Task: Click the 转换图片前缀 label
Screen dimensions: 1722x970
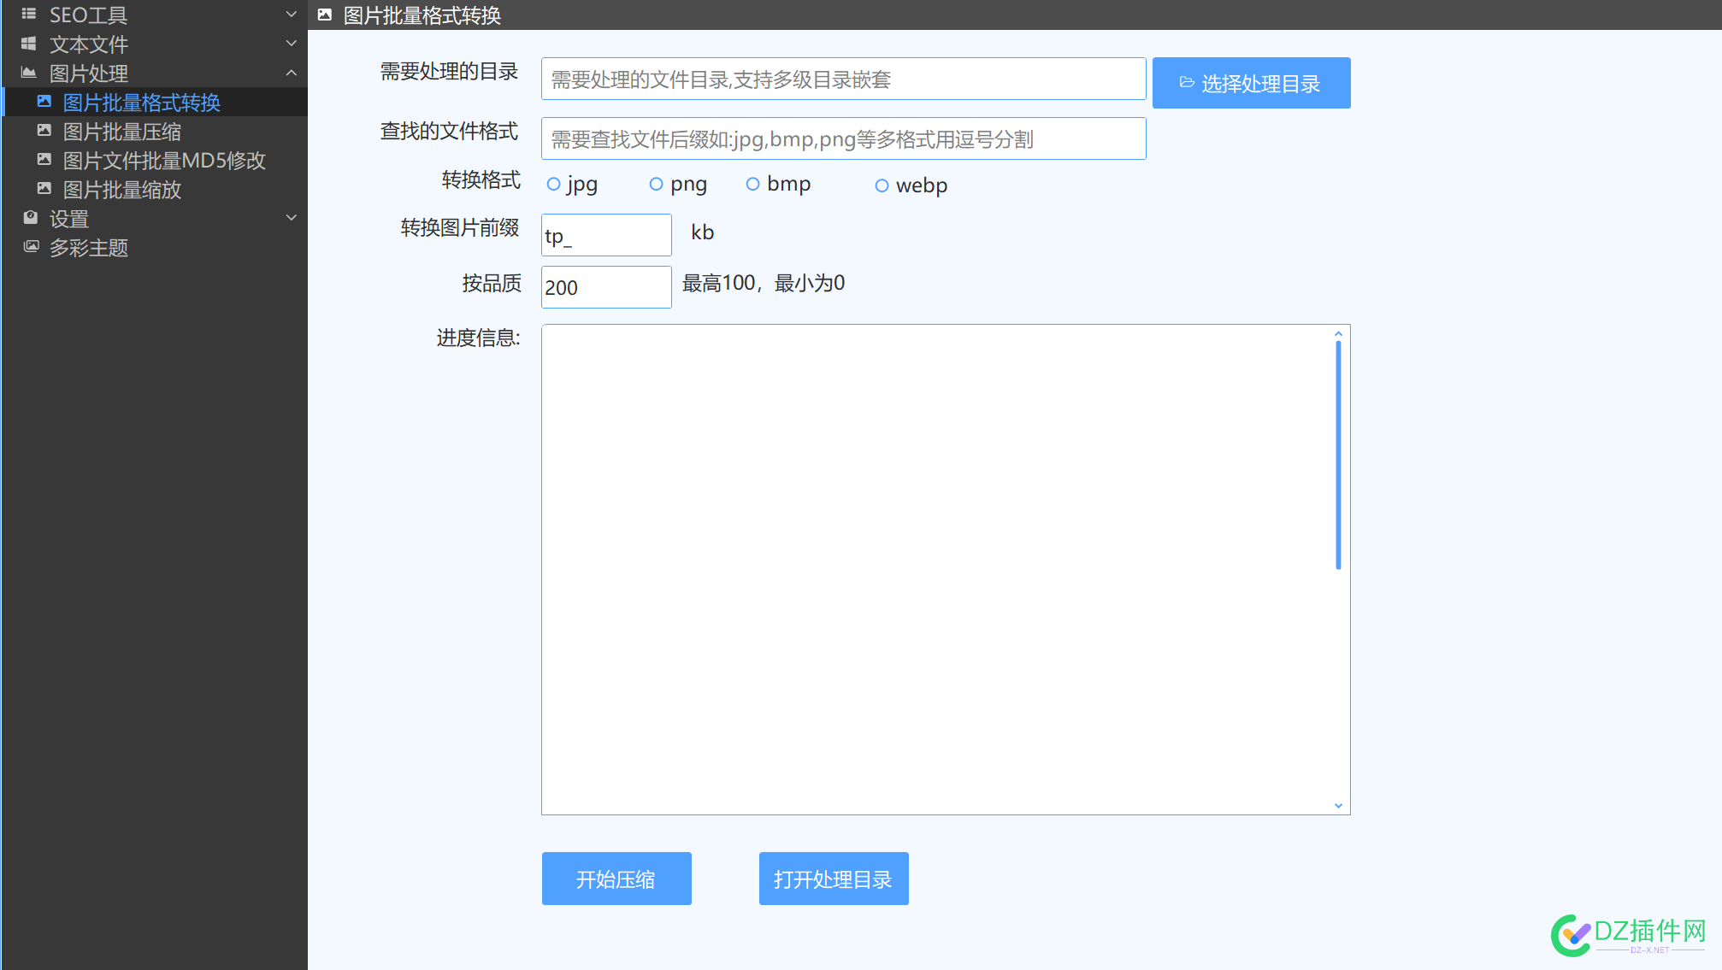Action: (x=460, y=227)
